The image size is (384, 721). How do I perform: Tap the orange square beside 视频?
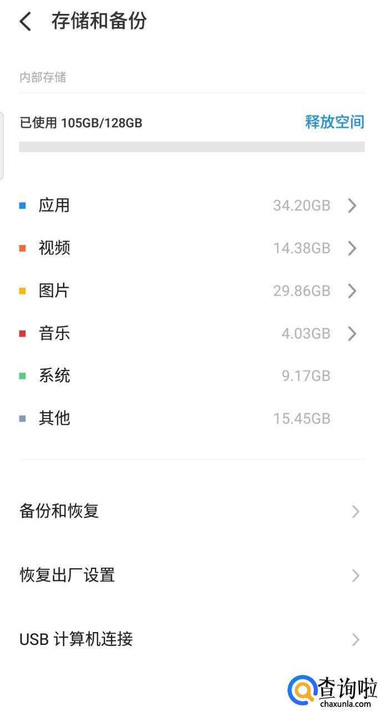[23, 248]
